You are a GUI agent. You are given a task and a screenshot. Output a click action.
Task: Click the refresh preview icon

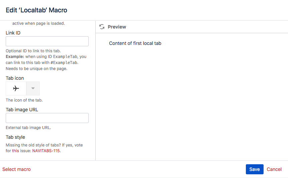(x=102, y=27)
